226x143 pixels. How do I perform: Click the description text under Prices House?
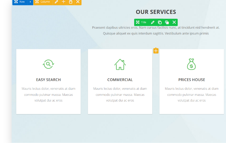pos(192,94)
